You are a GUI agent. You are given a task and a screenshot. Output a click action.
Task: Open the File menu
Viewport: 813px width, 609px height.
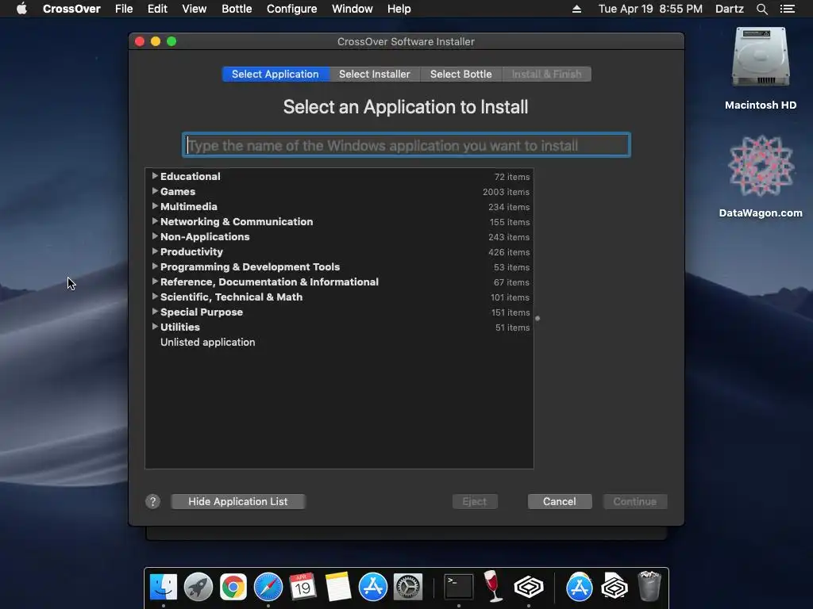pyautogui.click(x=124, y=9)
